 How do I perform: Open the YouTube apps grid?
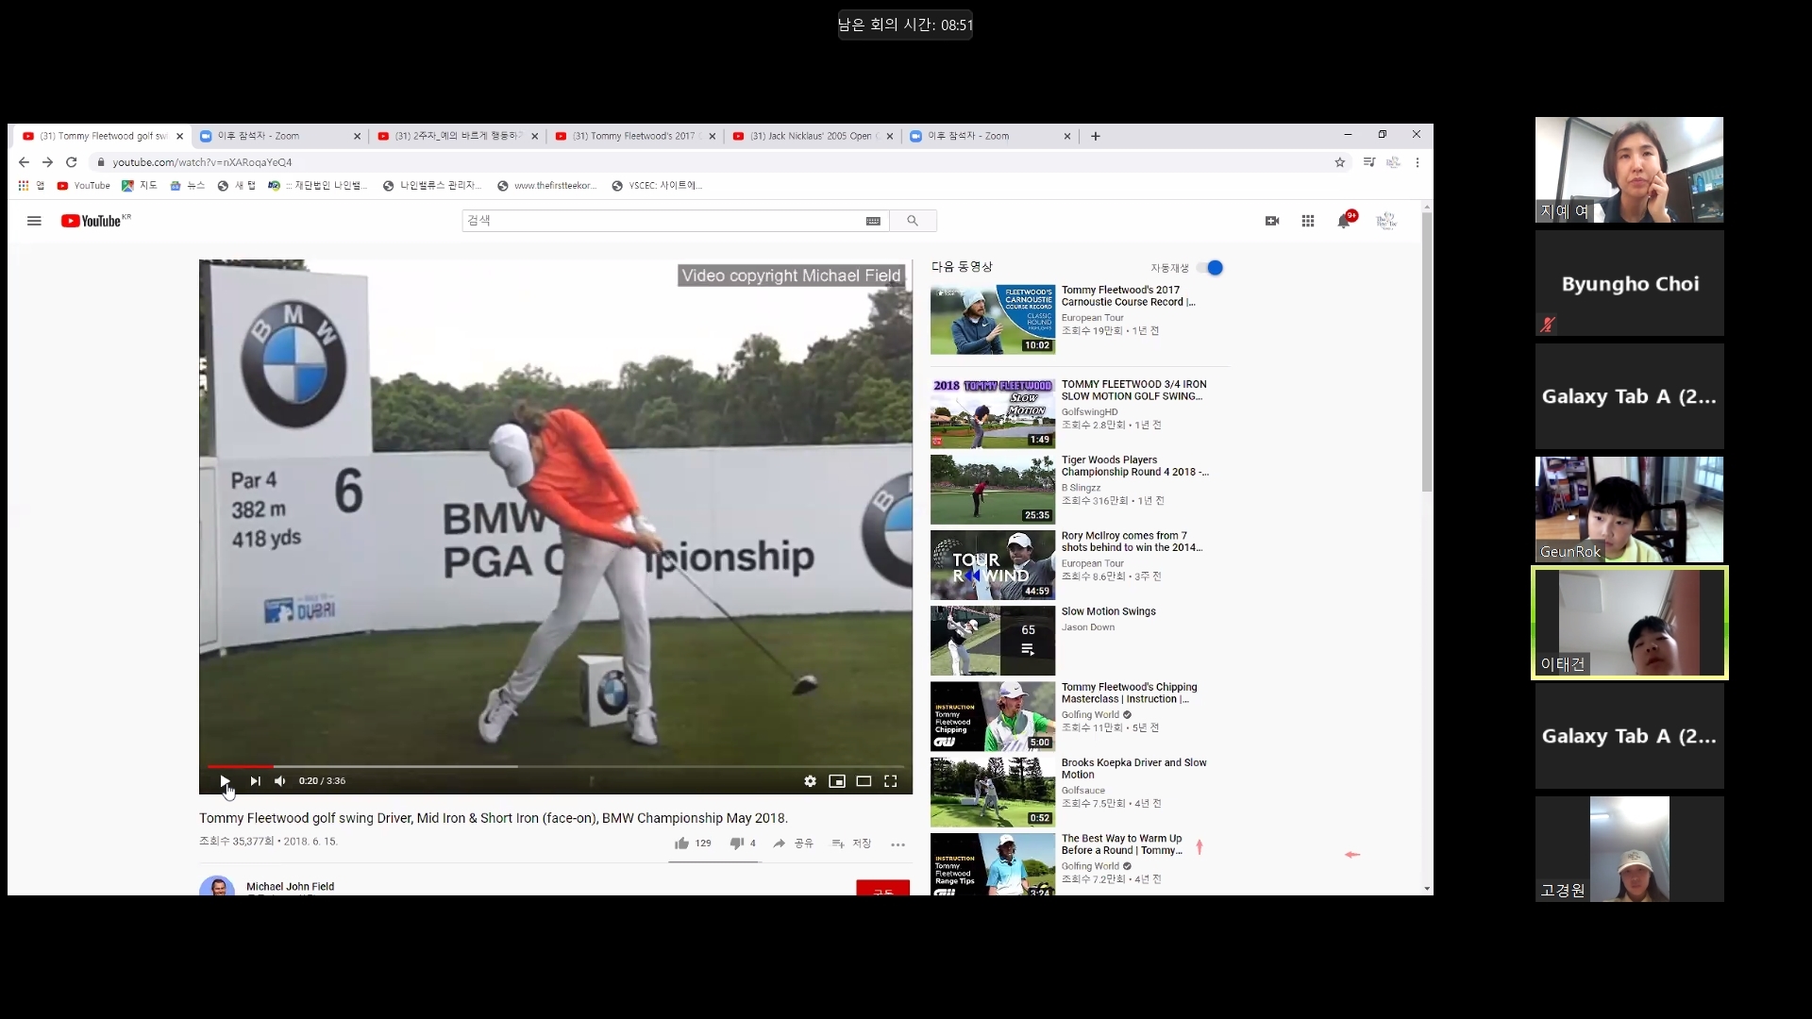[1308, 221]
